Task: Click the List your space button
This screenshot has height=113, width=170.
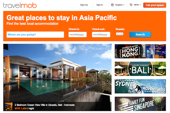Action: [x=155, y=5]
